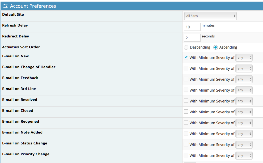Check E-mail on Note Added box
The height and width of the screenshot is (163, 263).
pos(186,134)
